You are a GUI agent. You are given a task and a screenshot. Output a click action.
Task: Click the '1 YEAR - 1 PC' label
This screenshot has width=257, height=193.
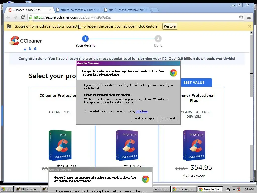point(60,112)
